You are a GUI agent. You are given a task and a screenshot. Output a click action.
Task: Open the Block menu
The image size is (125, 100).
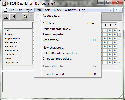click(x=57, y=10)
